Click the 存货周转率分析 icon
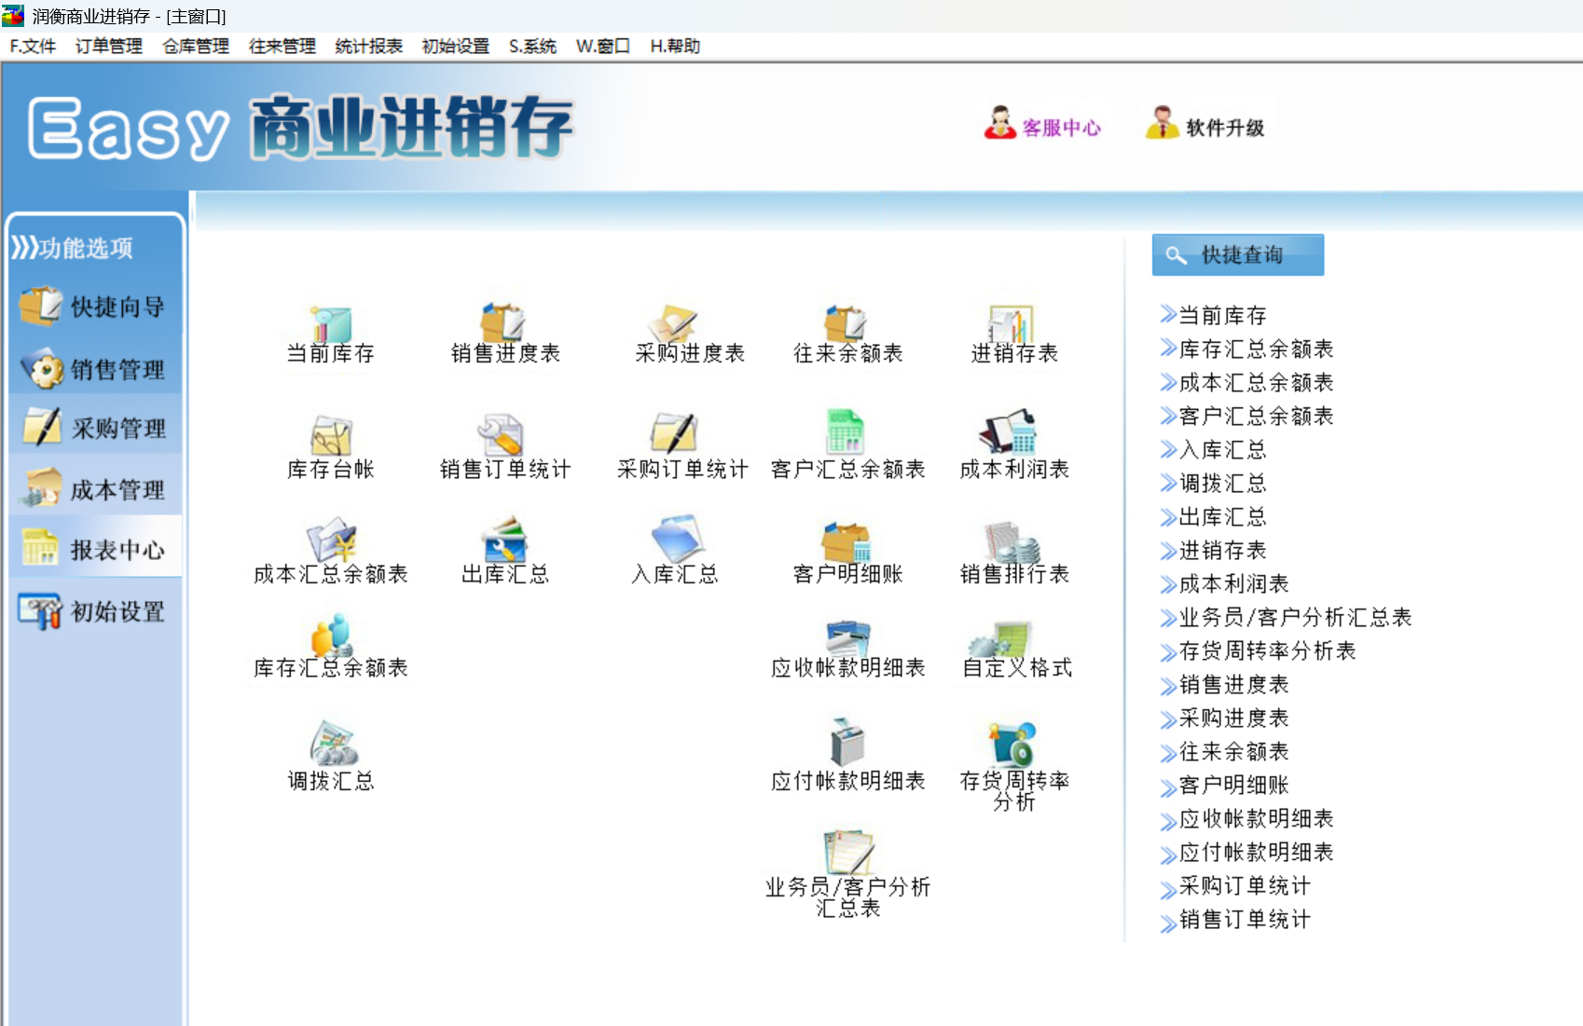This screenshot has height=1026, width=1583. (x=1013, y=743)
